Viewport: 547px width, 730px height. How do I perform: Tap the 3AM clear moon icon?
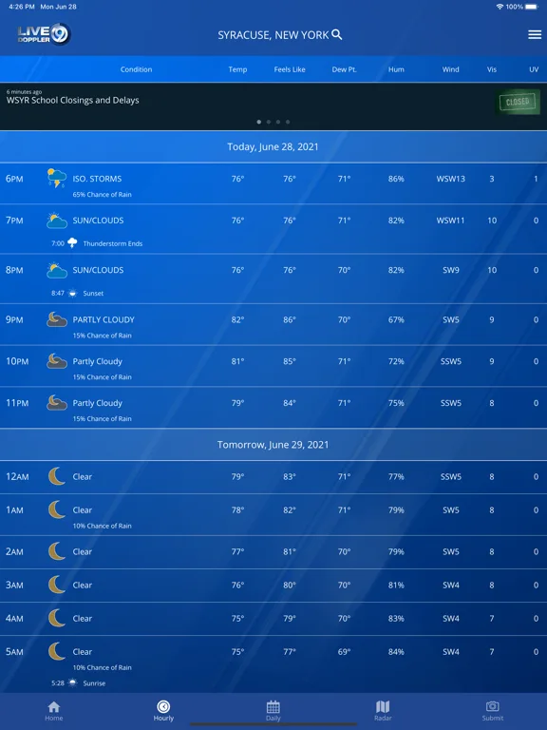(x=57, y=585)
